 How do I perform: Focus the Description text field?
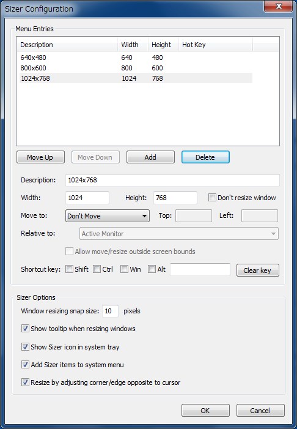click(173, 180)
